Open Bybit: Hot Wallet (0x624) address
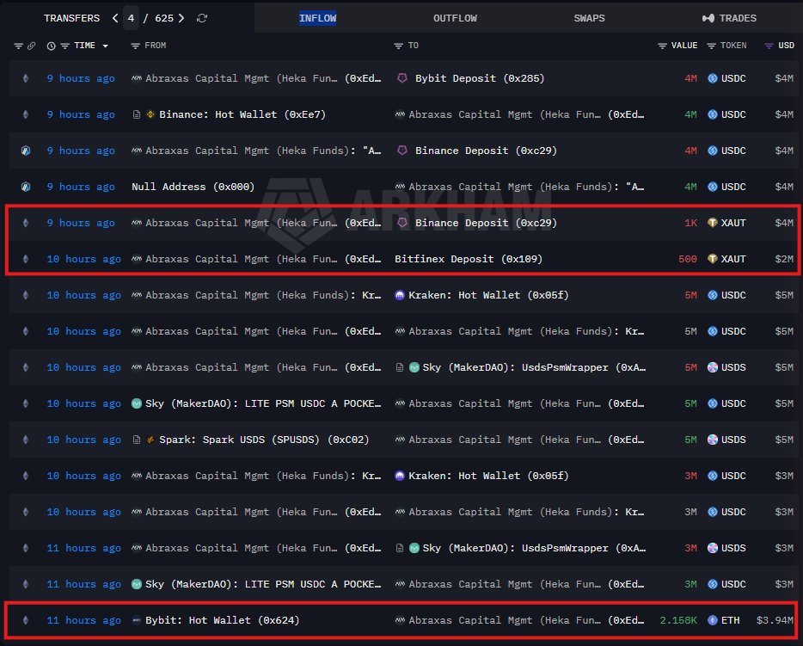The image size is (803, 646). pyautogui.click(x=223, y=620)
